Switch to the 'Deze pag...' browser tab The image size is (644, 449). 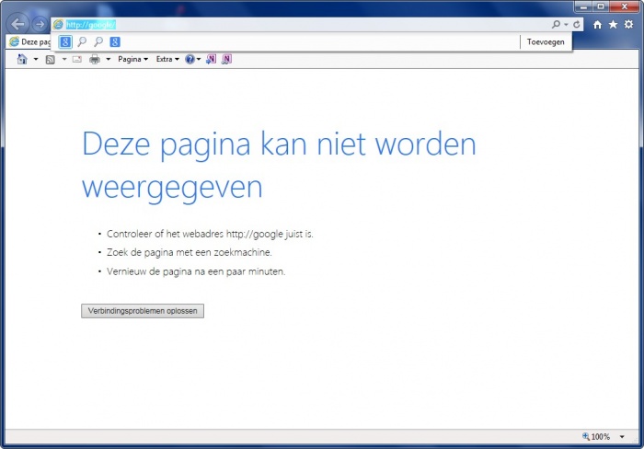pyautogui.click(x=29, y=42)
